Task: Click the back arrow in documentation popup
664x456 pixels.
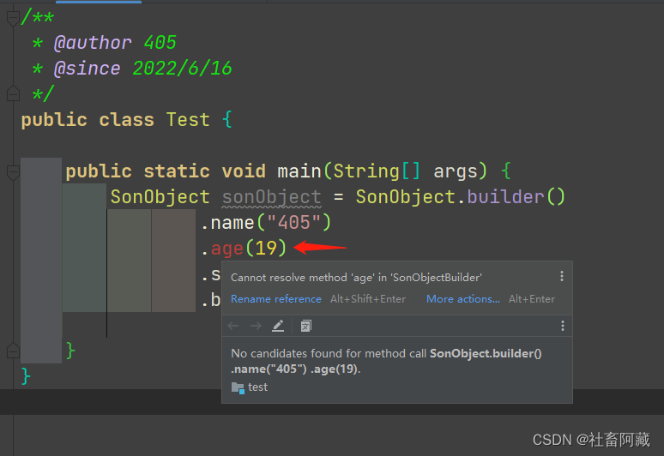Action: tap(233, 326)
